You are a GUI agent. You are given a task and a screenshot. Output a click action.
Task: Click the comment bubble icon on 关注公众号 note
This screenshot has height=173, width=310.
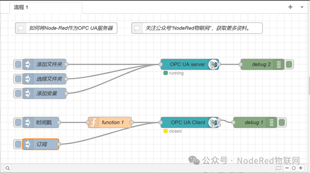pyautogui.click(x=137, y=28)
